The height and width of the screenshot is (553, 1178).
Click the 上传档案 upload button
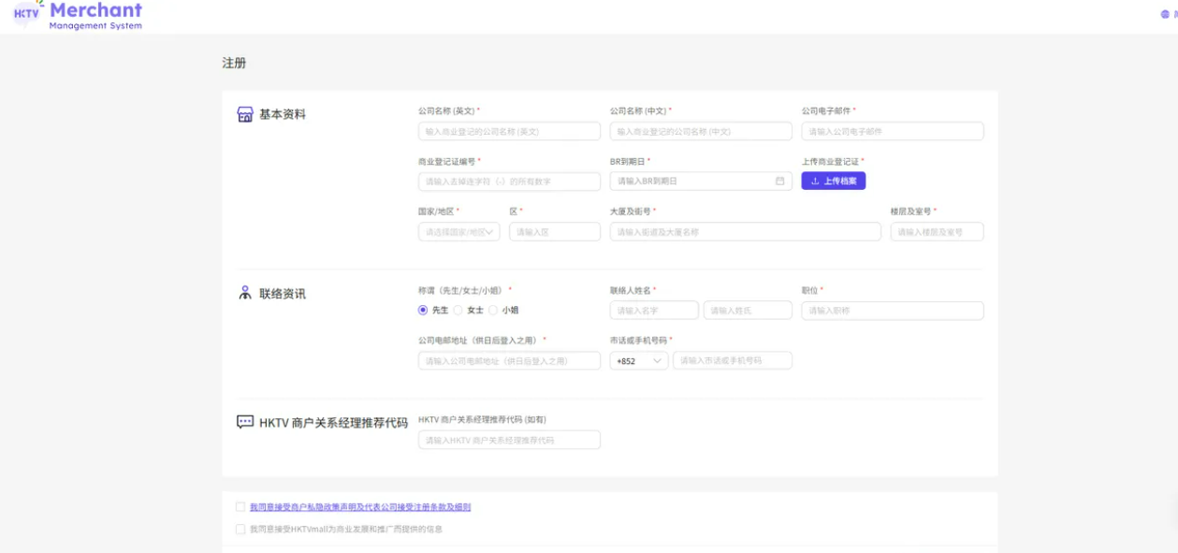pos(832,182)
